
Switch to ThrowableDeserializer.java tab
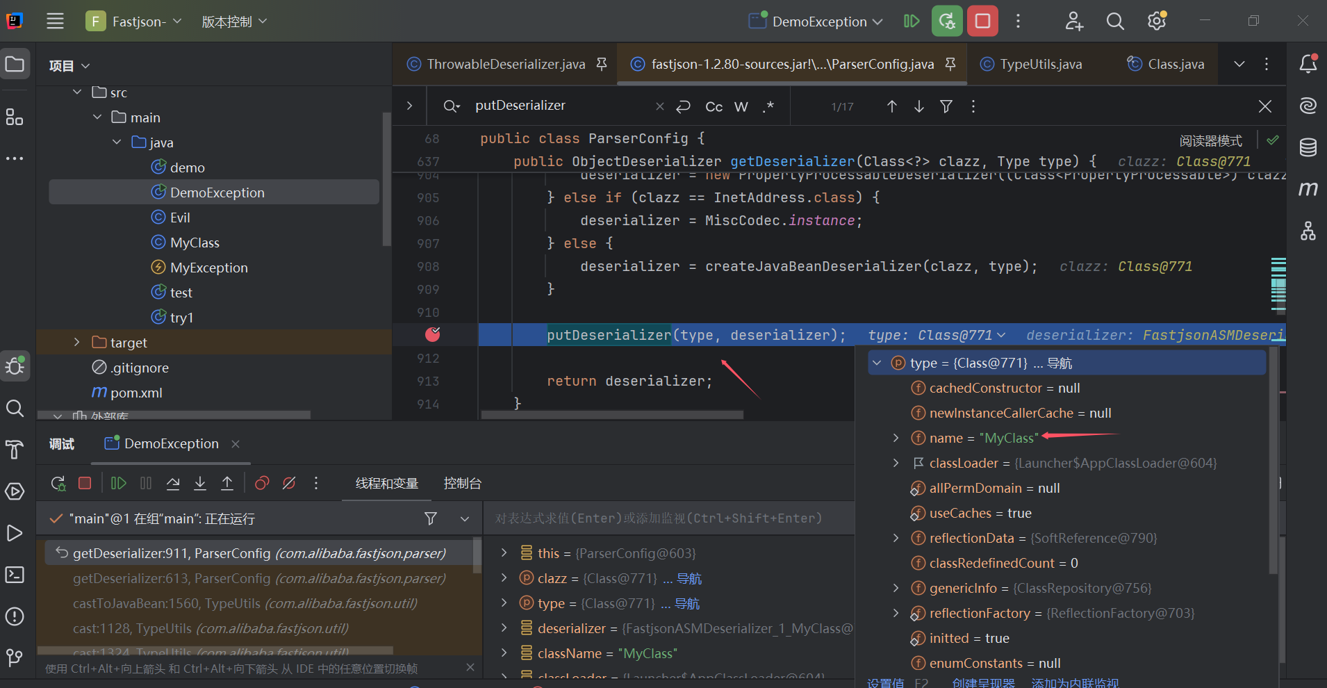[506, 64]
